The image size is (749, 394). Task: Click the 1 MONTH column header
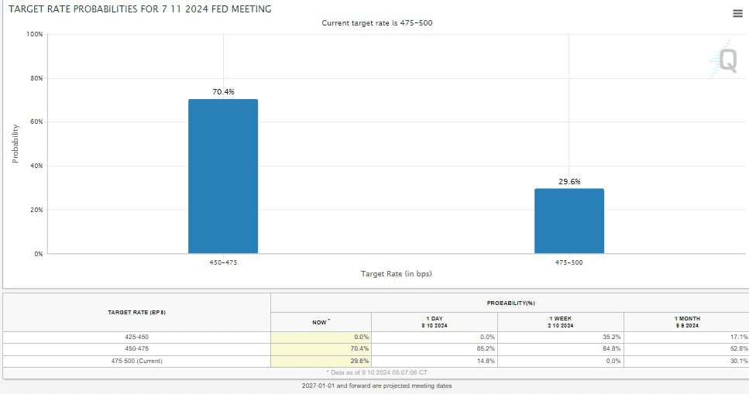point(686,322)
